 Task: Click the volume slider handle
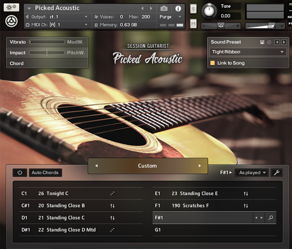tap(271, 26)
